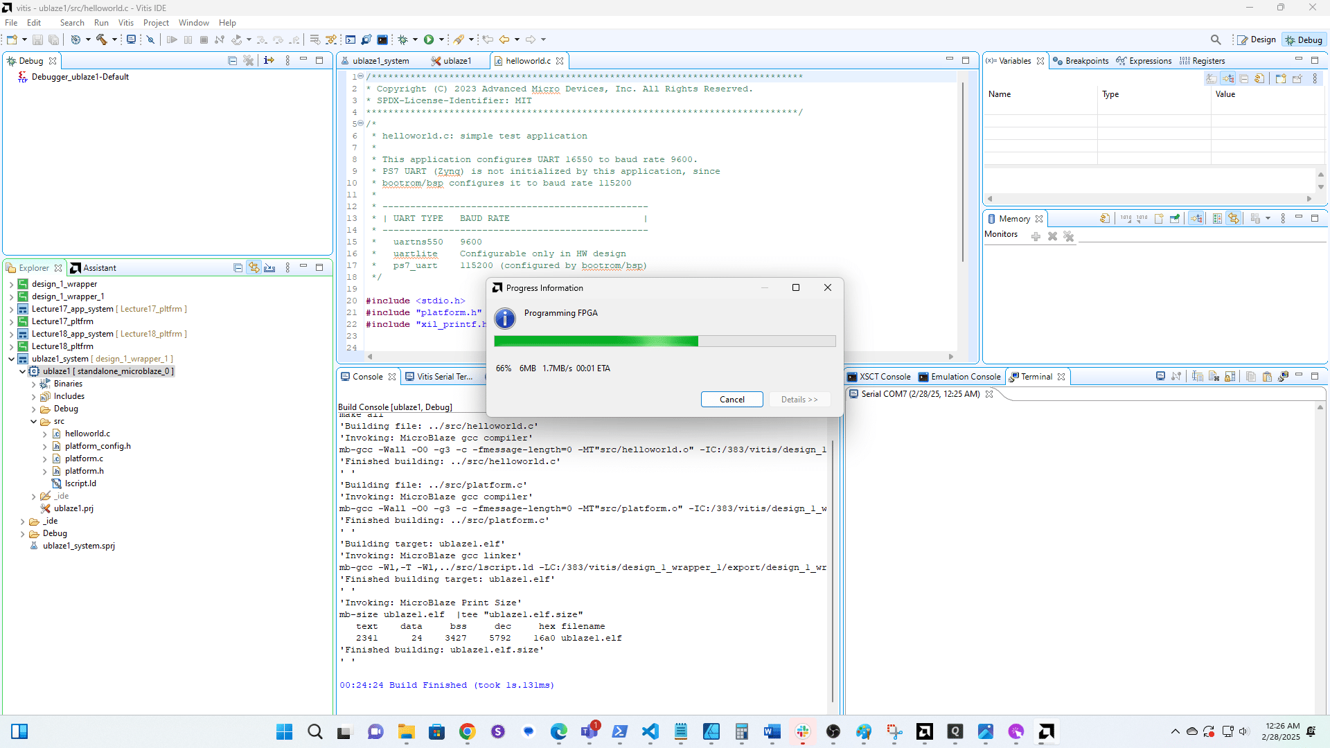The image size is (1330, 748).
Task: Open the Run button dropdown arrow
Action: [x=441, y=39]
